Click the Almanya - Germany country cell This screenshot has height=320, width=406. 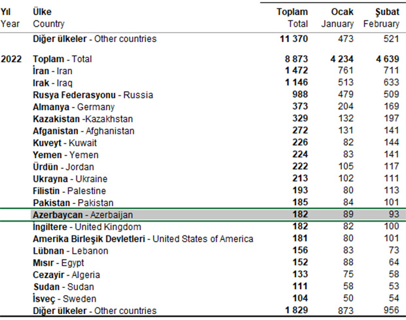tap(74, 107)
